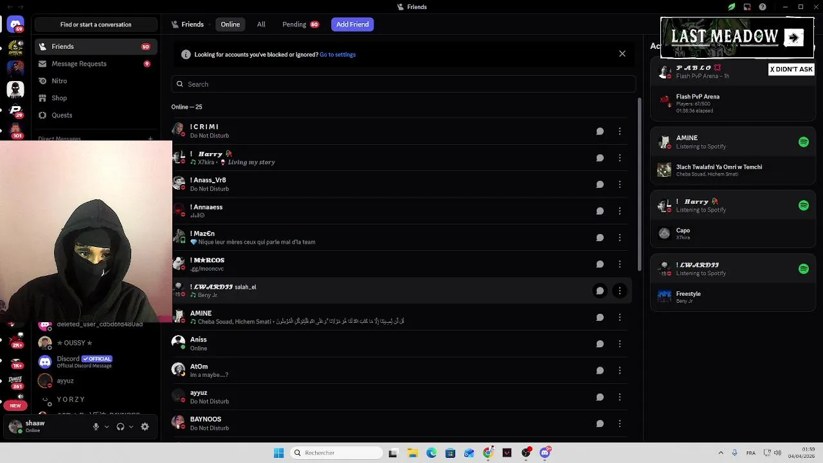Open Nitro page in sidebar

pyautogui.click(x=96, y=81)
